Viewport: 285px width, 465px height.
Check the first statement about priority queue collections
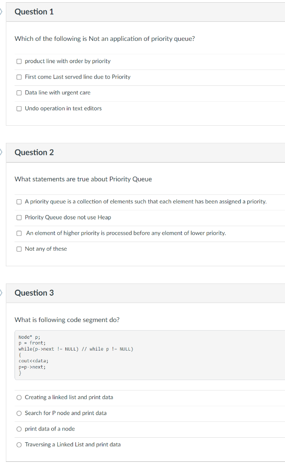coord(19,201)
